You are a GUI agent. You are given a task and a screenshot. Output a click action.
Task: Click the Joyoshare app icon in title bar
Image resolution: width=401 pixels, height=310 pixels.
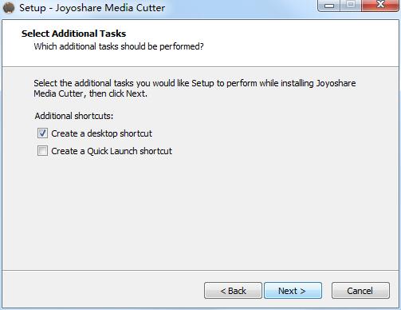point(9,7)
